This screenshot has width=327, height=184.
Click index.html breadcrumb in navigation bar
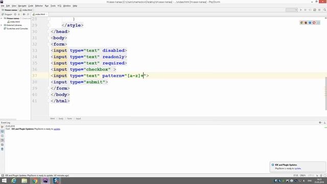click(26, 10)
